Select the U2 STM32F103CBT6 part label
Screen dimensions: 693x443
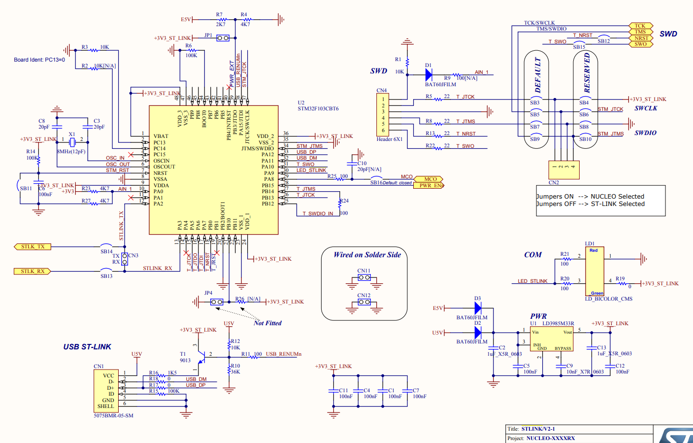[x=318, y=106]
